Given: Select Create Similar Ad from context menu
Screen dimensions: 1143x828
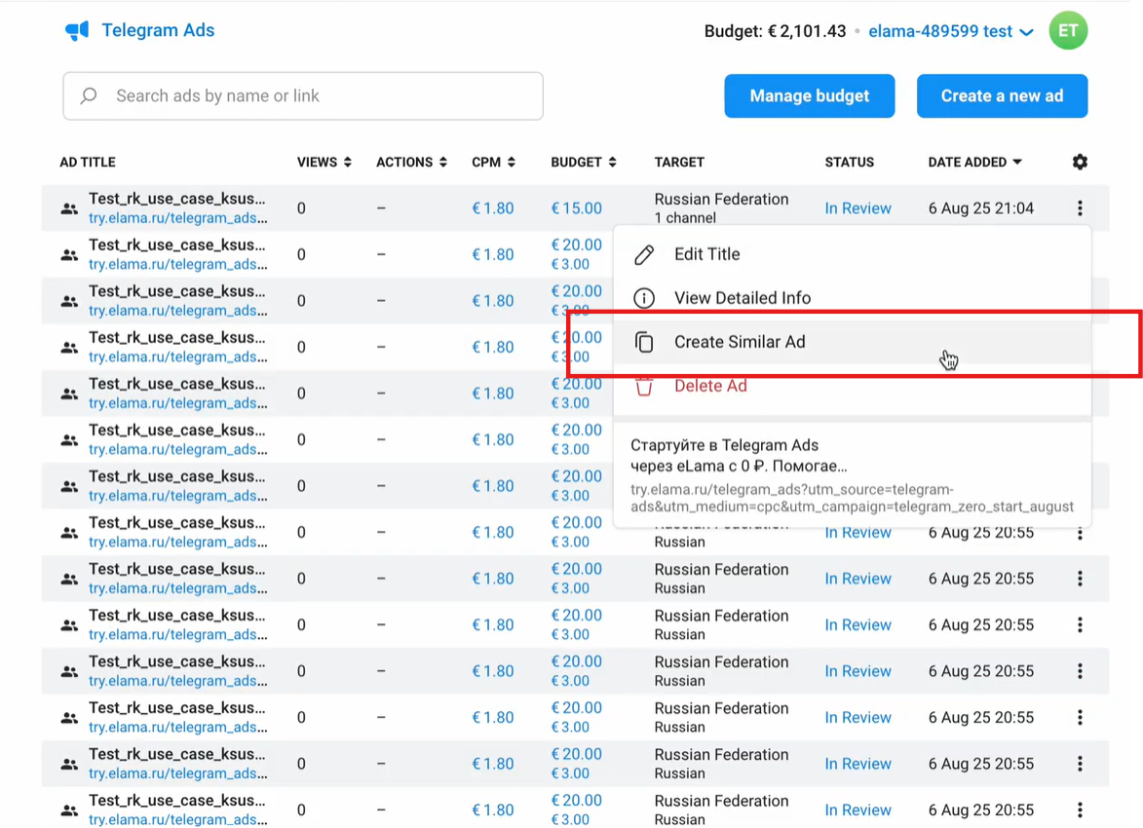Looking at the screenshot, I should point(740,342).
